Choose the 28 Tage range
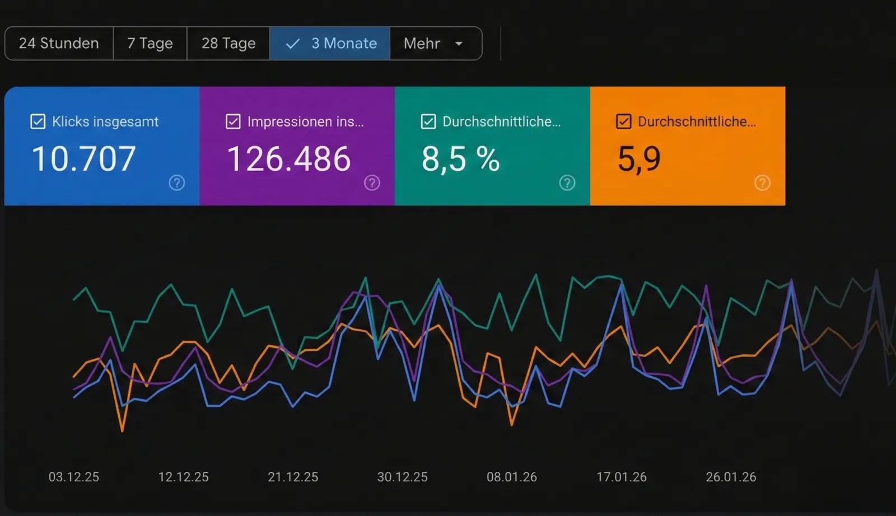This screenshot has height=516, width=896. (228, 44)
